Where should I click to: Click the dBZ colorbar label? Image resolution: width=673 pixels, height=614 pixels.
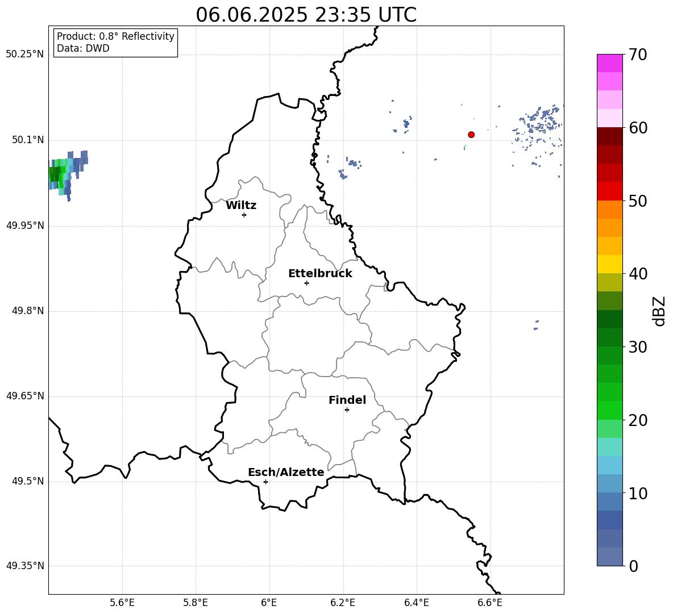(659, 311)
